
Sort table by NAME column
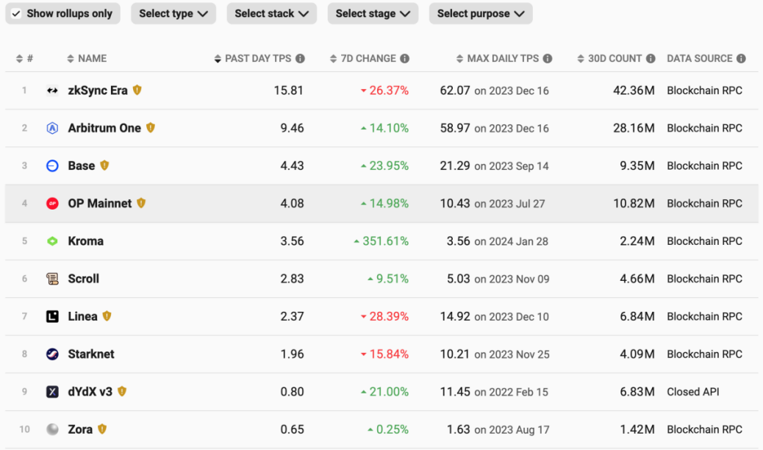(x=87, y=58)
